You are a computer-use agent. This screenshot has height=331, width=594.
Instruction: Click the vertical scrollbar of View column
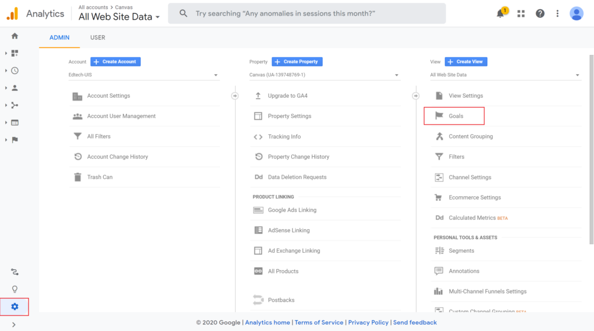[591, 150]
